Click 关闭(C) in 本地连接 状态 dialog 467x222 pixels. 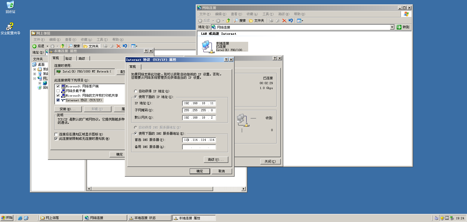pos(270,161)
